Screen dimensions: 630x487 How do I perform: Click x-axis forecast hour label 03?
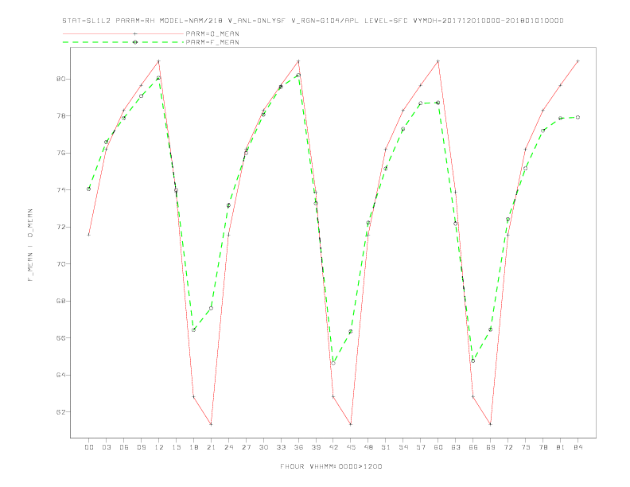pyautogui.click(x=107, y=447)
